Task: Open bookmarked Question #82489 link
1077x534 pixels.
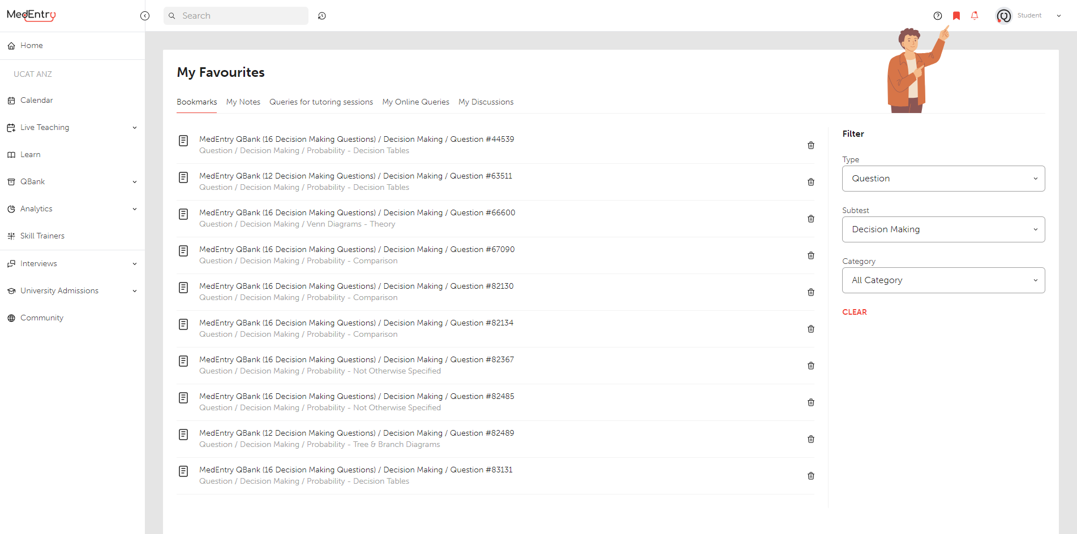Action: coord(357,433)
